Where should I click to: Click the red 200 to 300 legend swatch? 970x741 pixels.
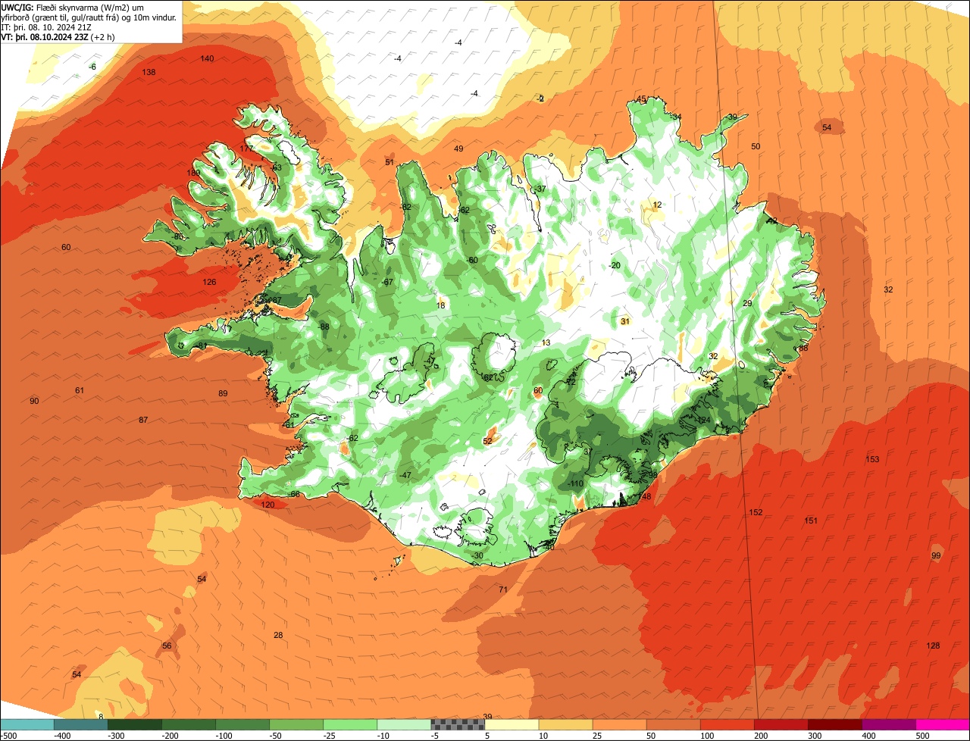pos(780,724)
